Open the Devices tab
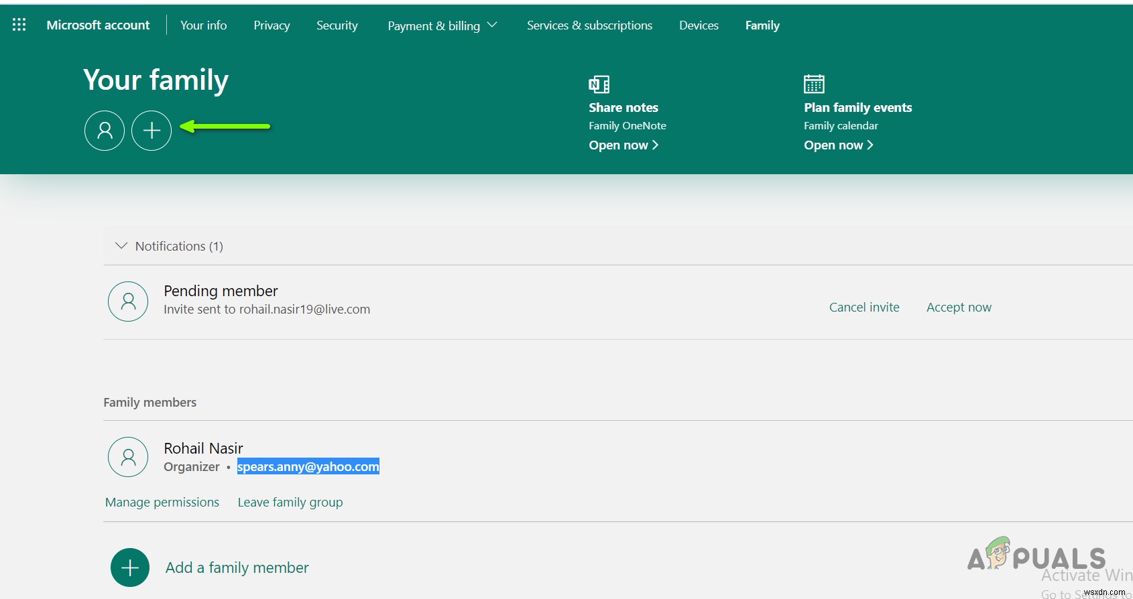The image size is (1133, 599). tap(699, 25)
